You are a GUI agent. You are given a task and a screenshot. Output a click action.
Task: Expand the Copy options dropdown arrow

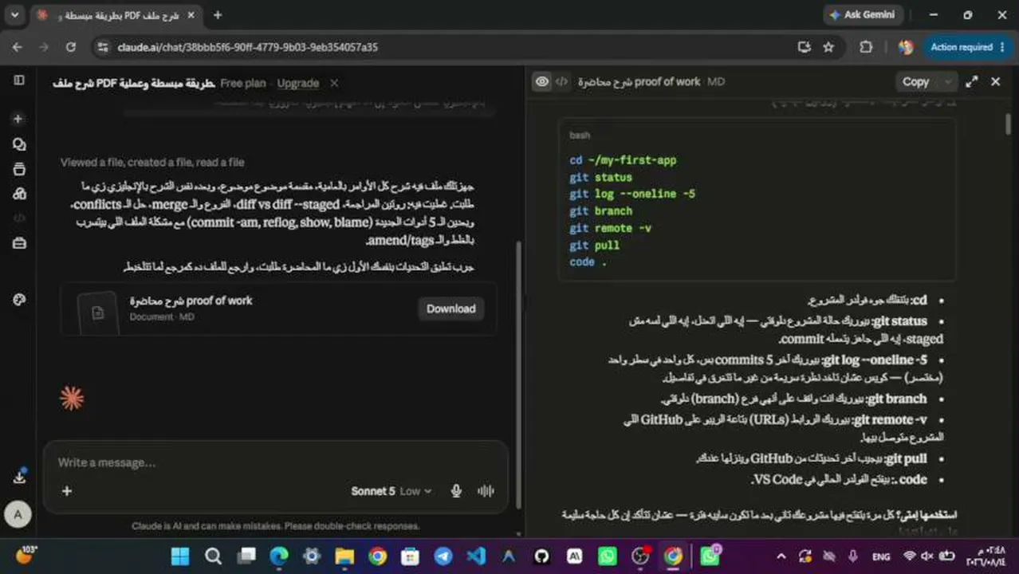[x=947, y=81]
